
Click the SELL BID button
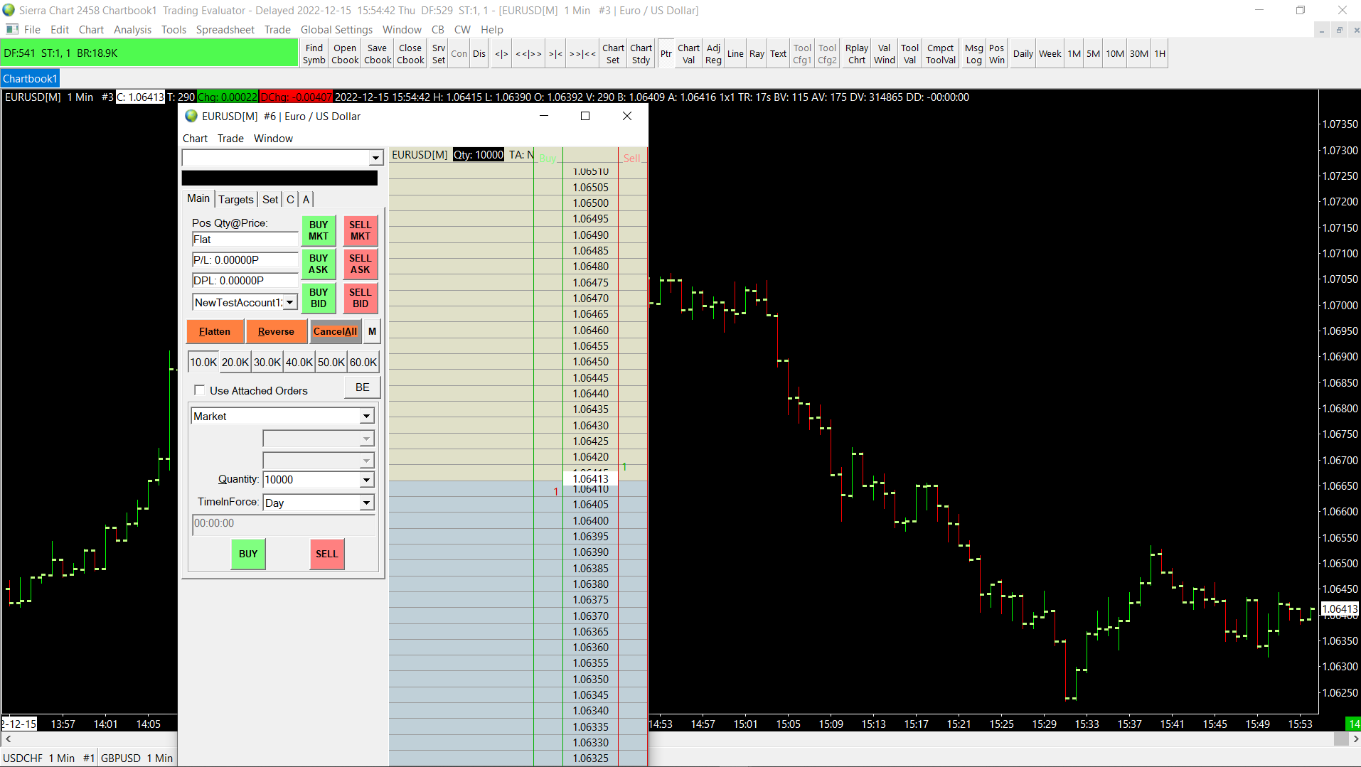[x=361, y=298]
